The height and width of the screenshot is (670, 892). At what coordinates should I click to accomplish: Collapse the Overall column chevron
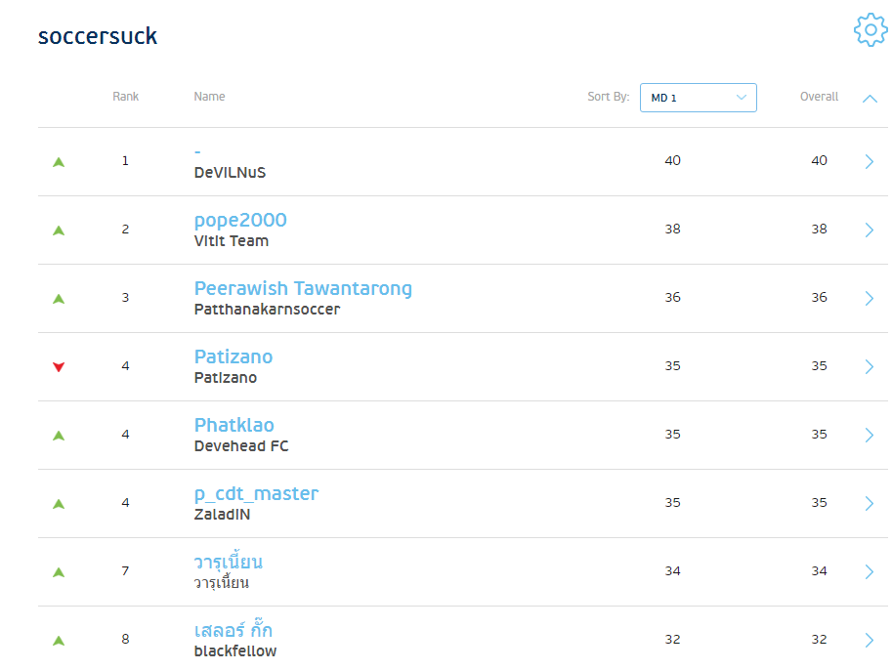pos(870,98)
